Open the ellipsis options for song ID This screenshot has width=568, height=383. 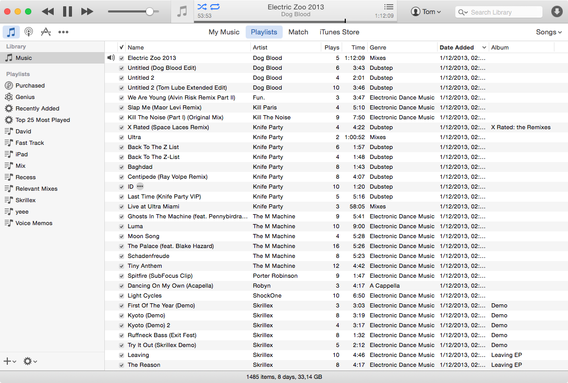(140, 187)
